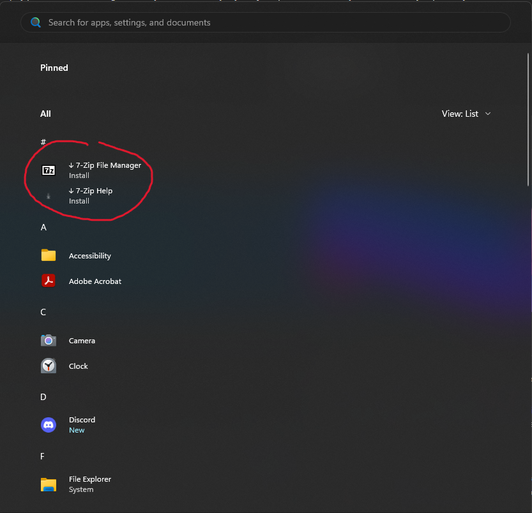Click the Camera text entry
532x513 pixels.
tap(82, 341)
